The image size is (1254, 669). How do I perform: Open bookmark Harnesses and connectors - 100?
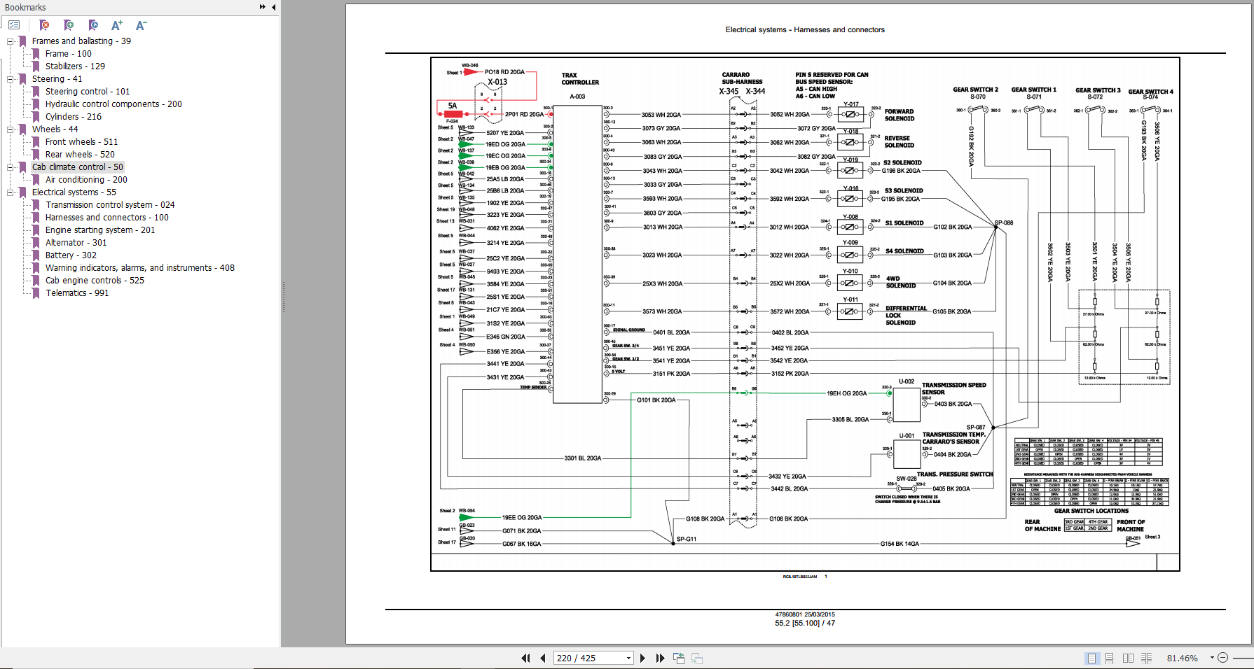point(107,218)
